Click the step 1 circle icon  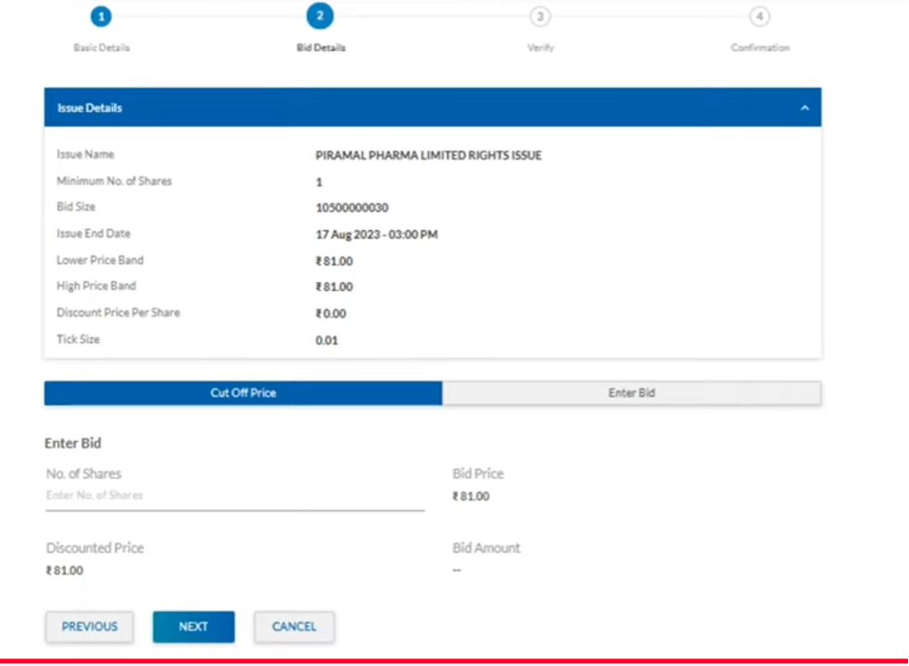coord(101,16)
